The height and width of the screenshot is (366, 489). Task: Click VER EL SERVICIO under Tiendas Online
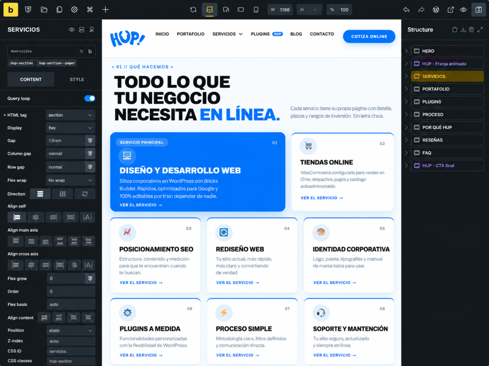pyautogui.click(x=321, y=198)
